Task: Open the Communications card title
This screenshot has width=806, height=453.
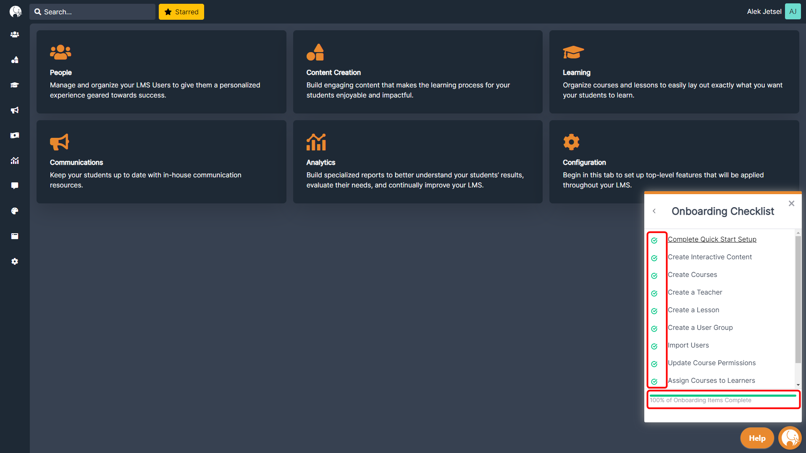Action: point(76,162)
